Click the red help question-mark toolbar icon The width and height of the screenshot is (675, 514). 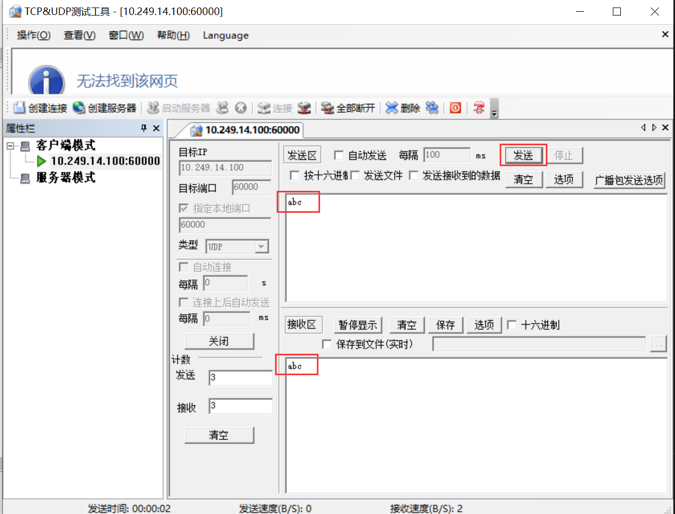[x=479, y=108]
